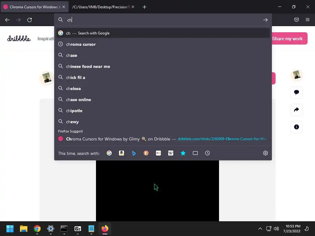Select the "chase online" suggestion

(x=163, y=100)
